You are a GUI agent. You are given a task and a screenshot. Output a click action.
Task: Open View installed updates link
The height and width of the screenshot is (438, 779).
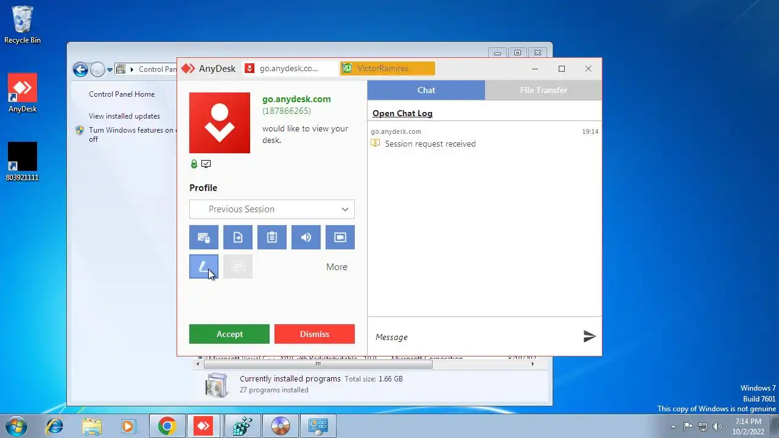click(124, 116)
